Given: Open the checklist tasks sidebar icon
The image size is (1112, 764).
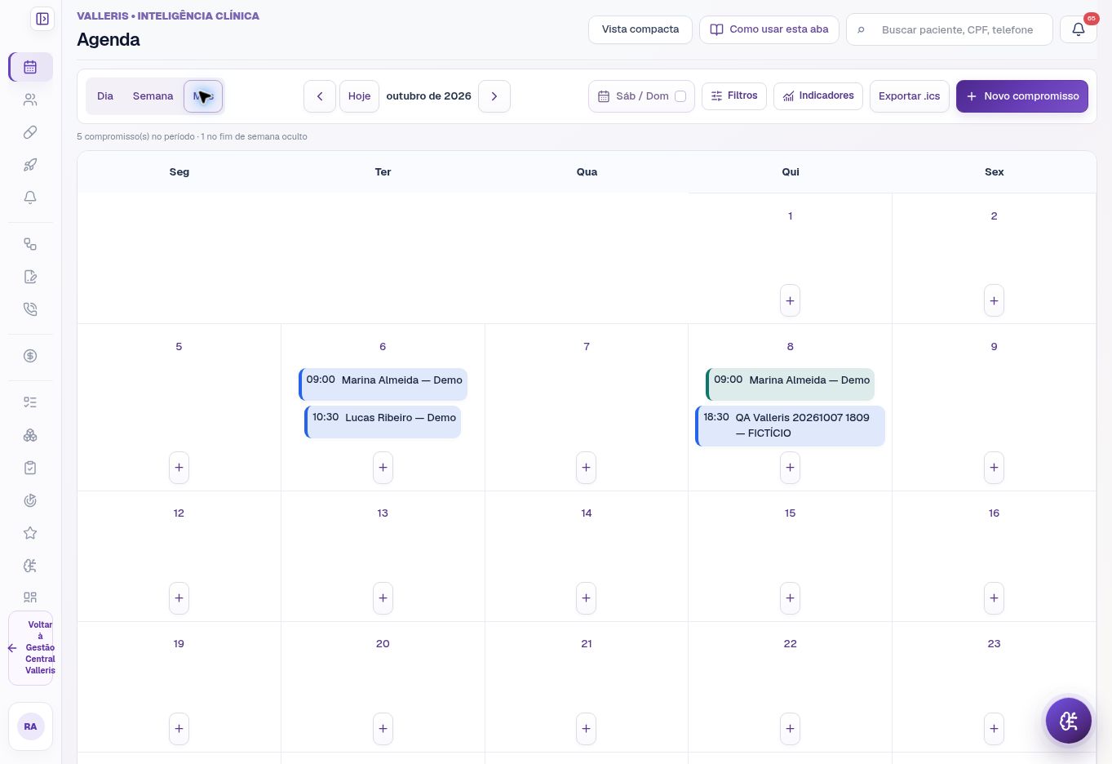Looking at the screenshot, I should [30, 402].
